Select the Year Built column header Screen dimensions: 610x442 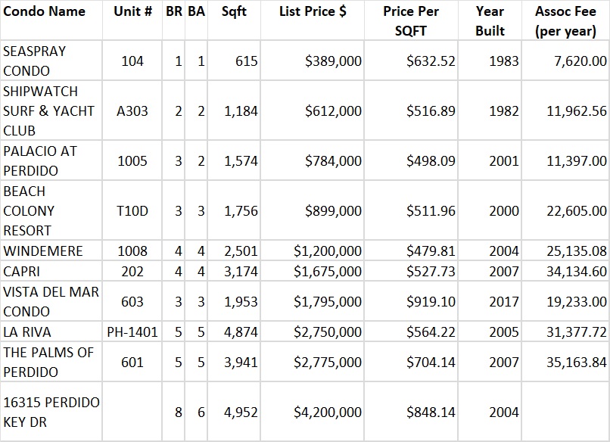point(490,21)
